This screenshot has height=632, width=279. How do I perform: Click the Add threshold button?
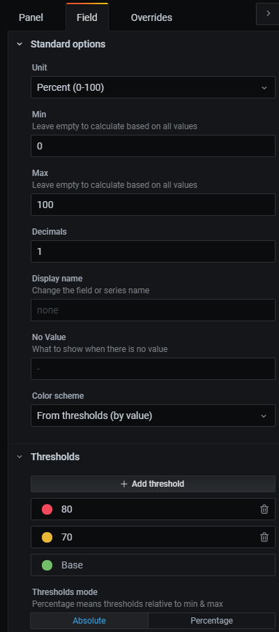(153, 484)
